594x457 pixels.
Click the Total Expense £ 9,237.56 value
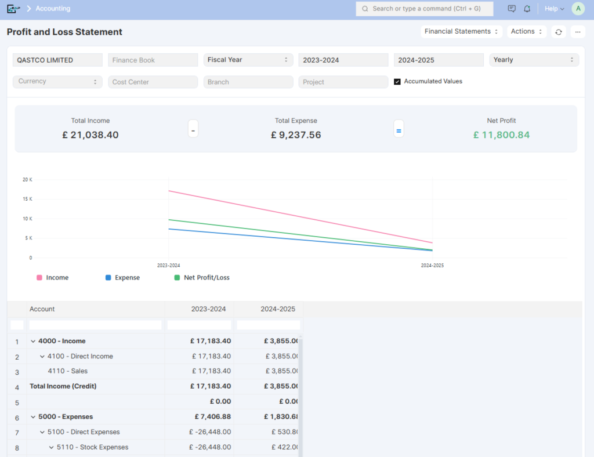coord(296,135)
